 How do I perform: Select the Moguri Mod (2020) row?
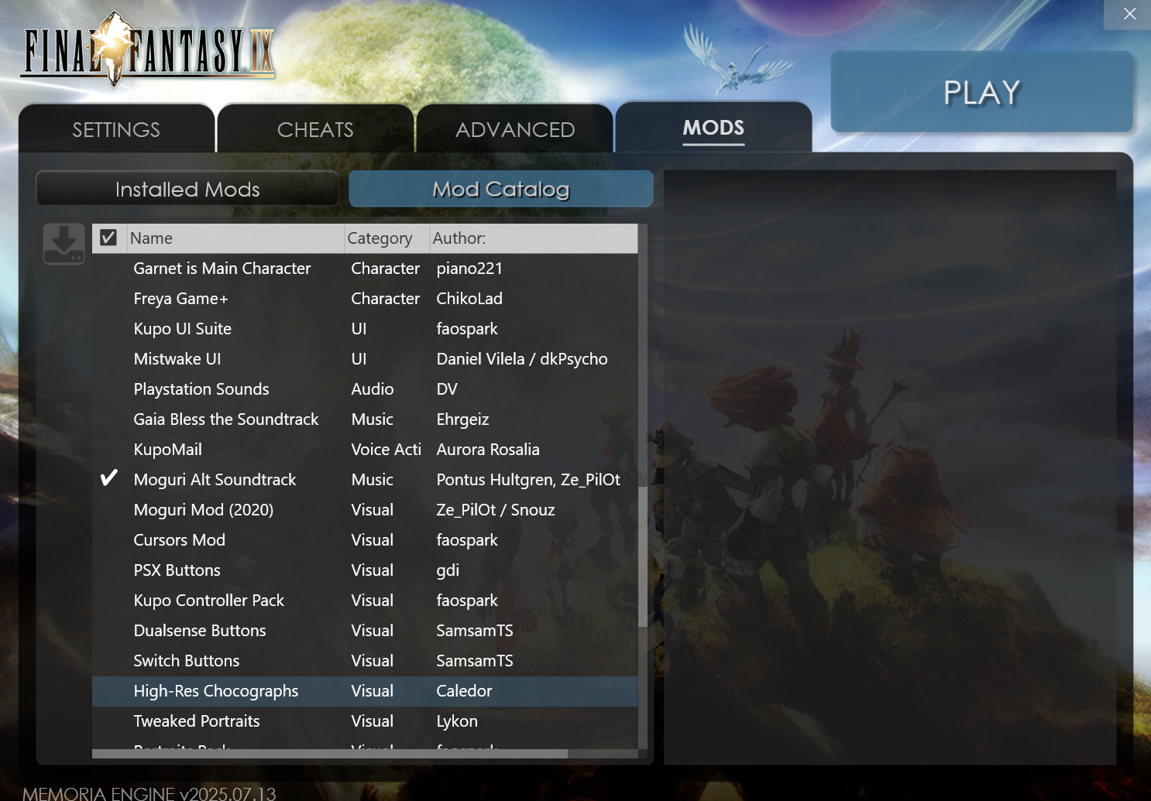pos(365,510)
